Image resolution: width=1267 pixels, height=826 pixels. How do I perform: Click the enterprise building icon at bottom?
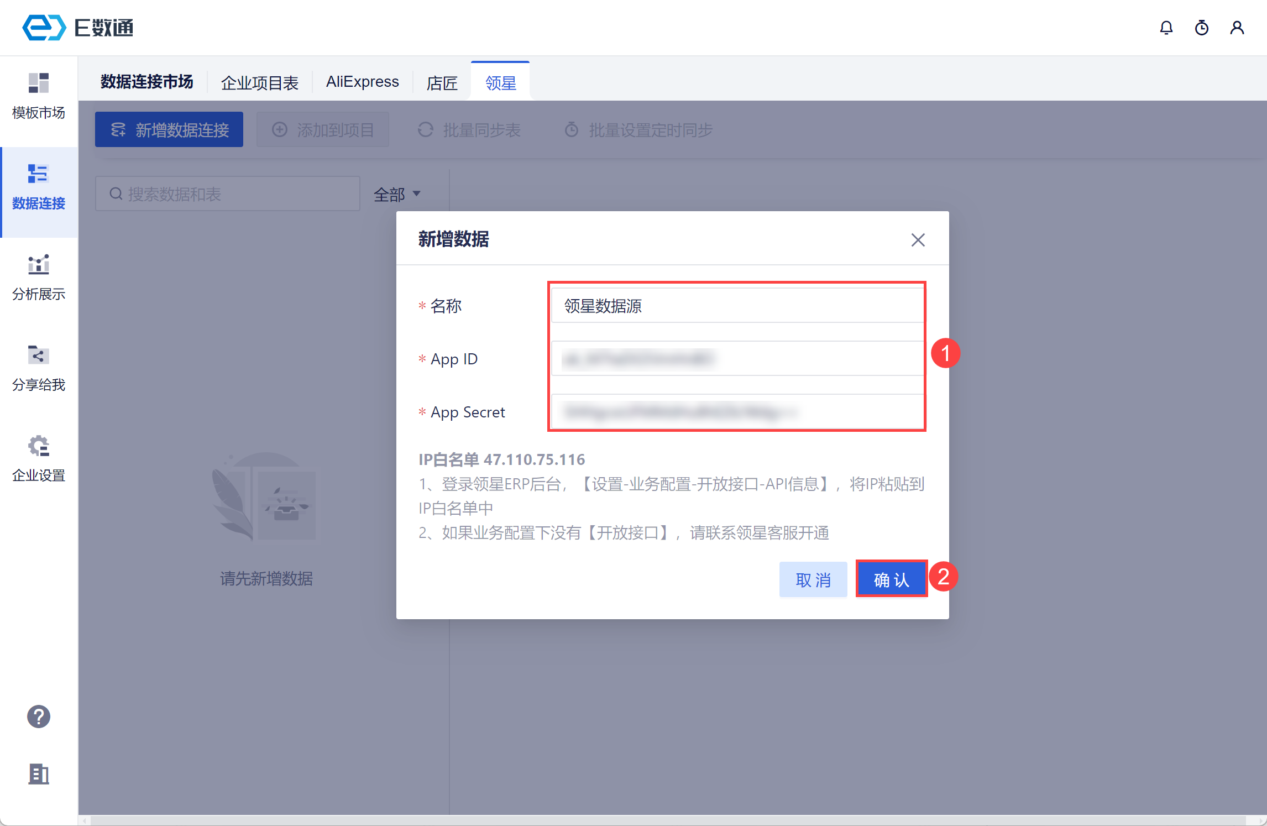tap(39, 774)
